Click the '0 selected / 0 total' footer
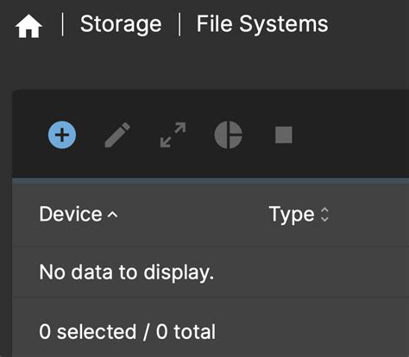 click(128, 332)
